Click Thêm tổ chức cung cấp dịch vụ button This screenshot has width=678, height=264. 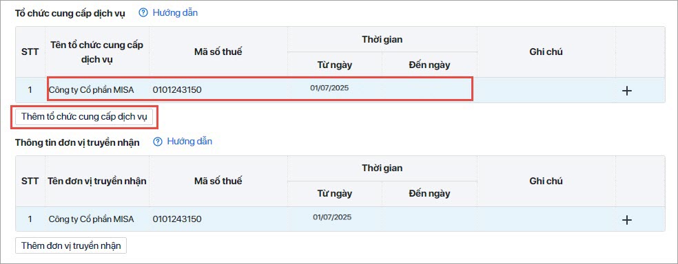point(84,116)
